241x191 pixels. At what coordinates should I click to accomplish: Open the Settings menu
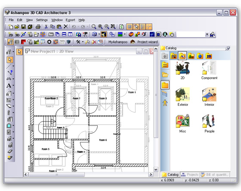tap(42, 20)
